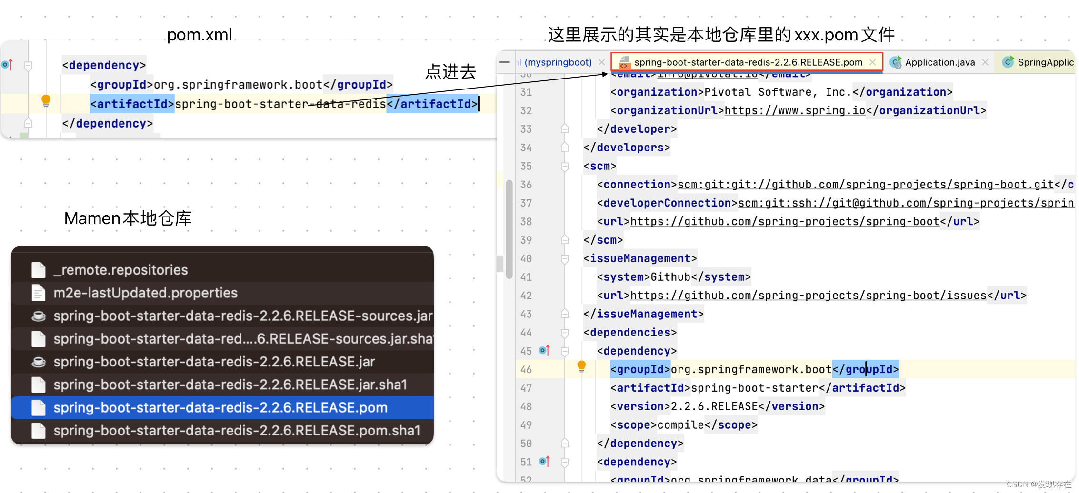The image size is (1079, 493).
Task: Select the _remote.repositories file
Action: coord(222,270)
